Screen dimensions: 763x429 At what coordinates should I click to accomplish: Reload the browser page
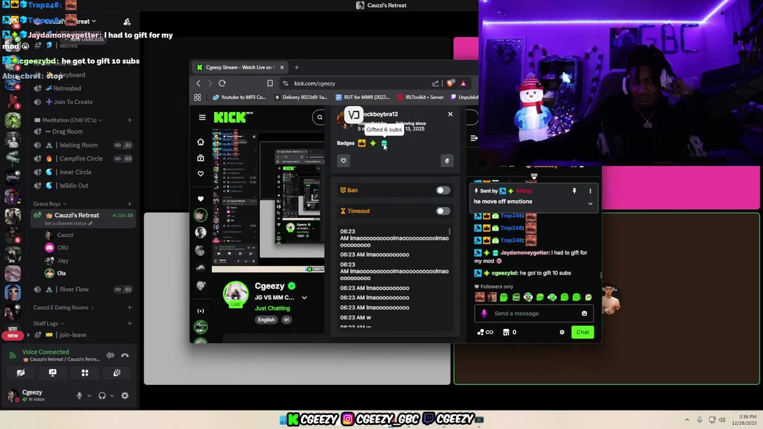point(222,83)
